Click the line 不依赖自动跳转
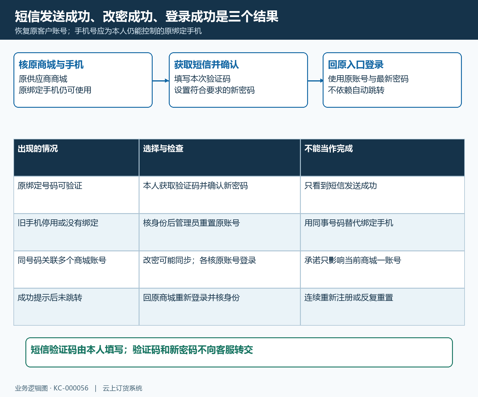The width and height of the screenshot is (478, 397). pyautogui.click(x=356, y=90)
